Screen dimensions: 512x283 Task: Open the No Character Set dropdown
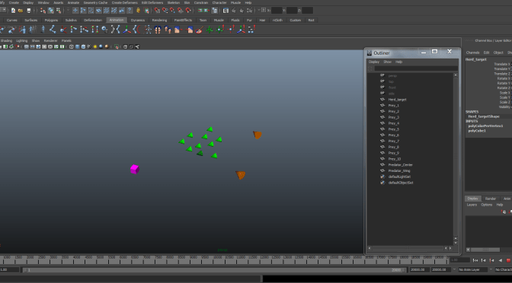tap(503, 269)
